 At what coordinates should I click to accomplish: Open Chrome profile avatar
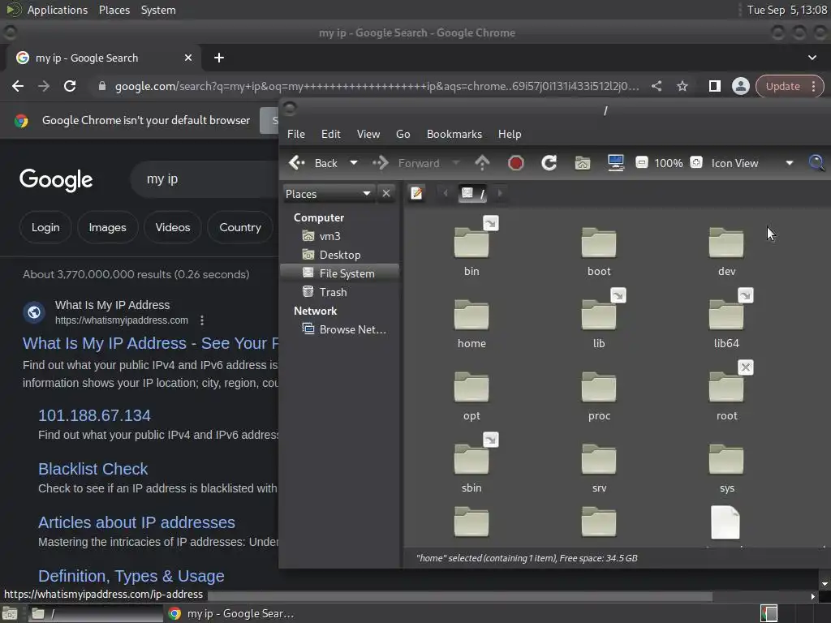pos(740,86)
